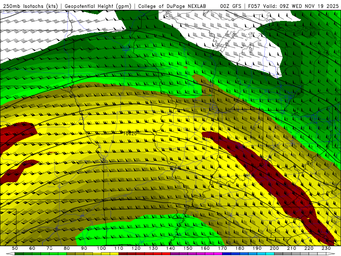Screen dimensions: 341x256
Task: Click the 150 value on the legend
Action: tap(188, 248)
